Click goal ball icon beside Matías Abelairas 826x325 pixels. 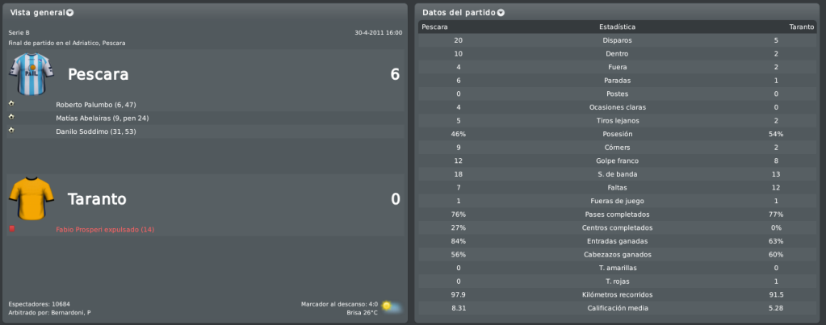point(11,117)
